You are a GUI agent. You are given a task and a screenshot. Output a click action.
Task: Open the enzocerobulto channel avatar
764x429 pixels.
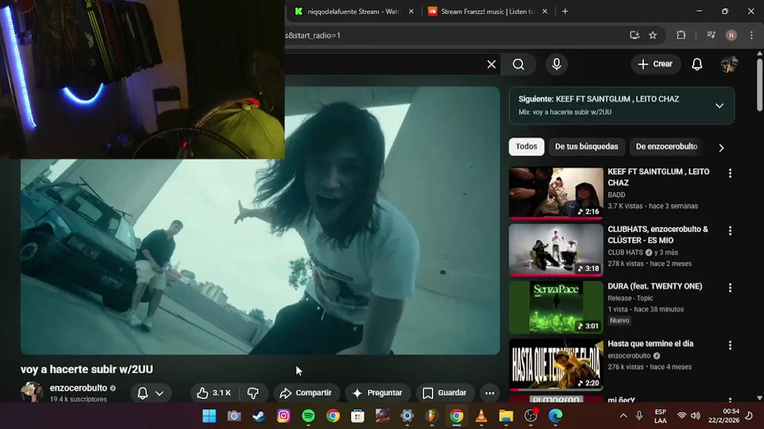31,392
